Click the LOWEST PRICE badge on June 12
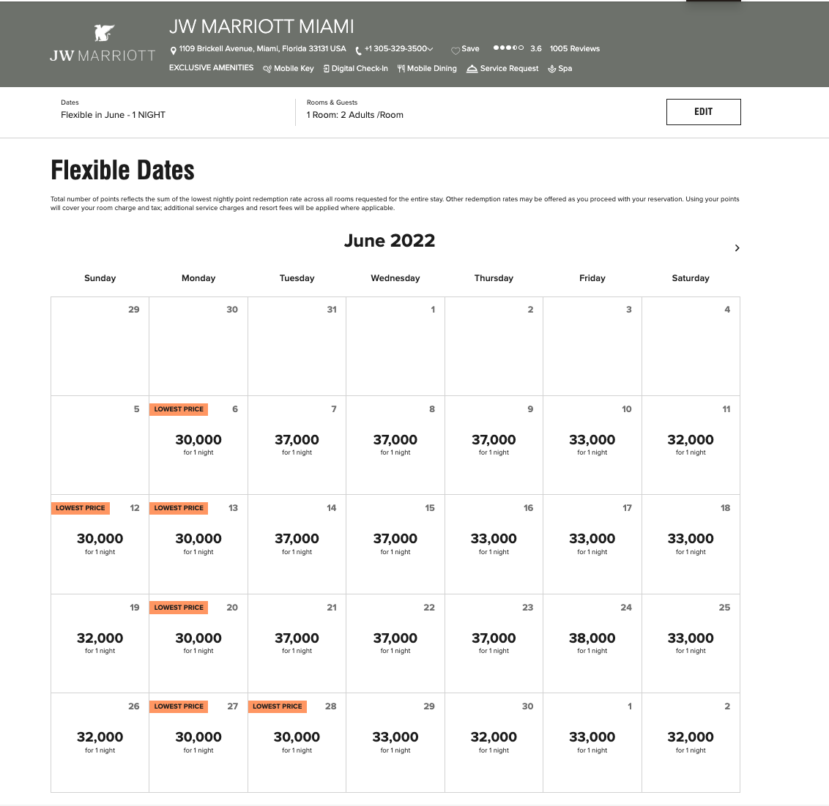The height and width of the screenshot is (806, 829). coord(81,508)
